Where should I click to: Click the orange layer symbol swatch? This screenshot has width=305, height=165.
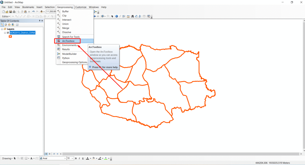(x=10, y=36)
